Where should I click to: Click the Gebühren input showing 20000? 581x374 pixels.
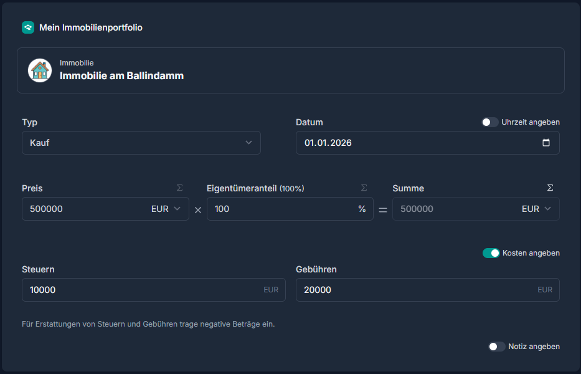point(399,289)
